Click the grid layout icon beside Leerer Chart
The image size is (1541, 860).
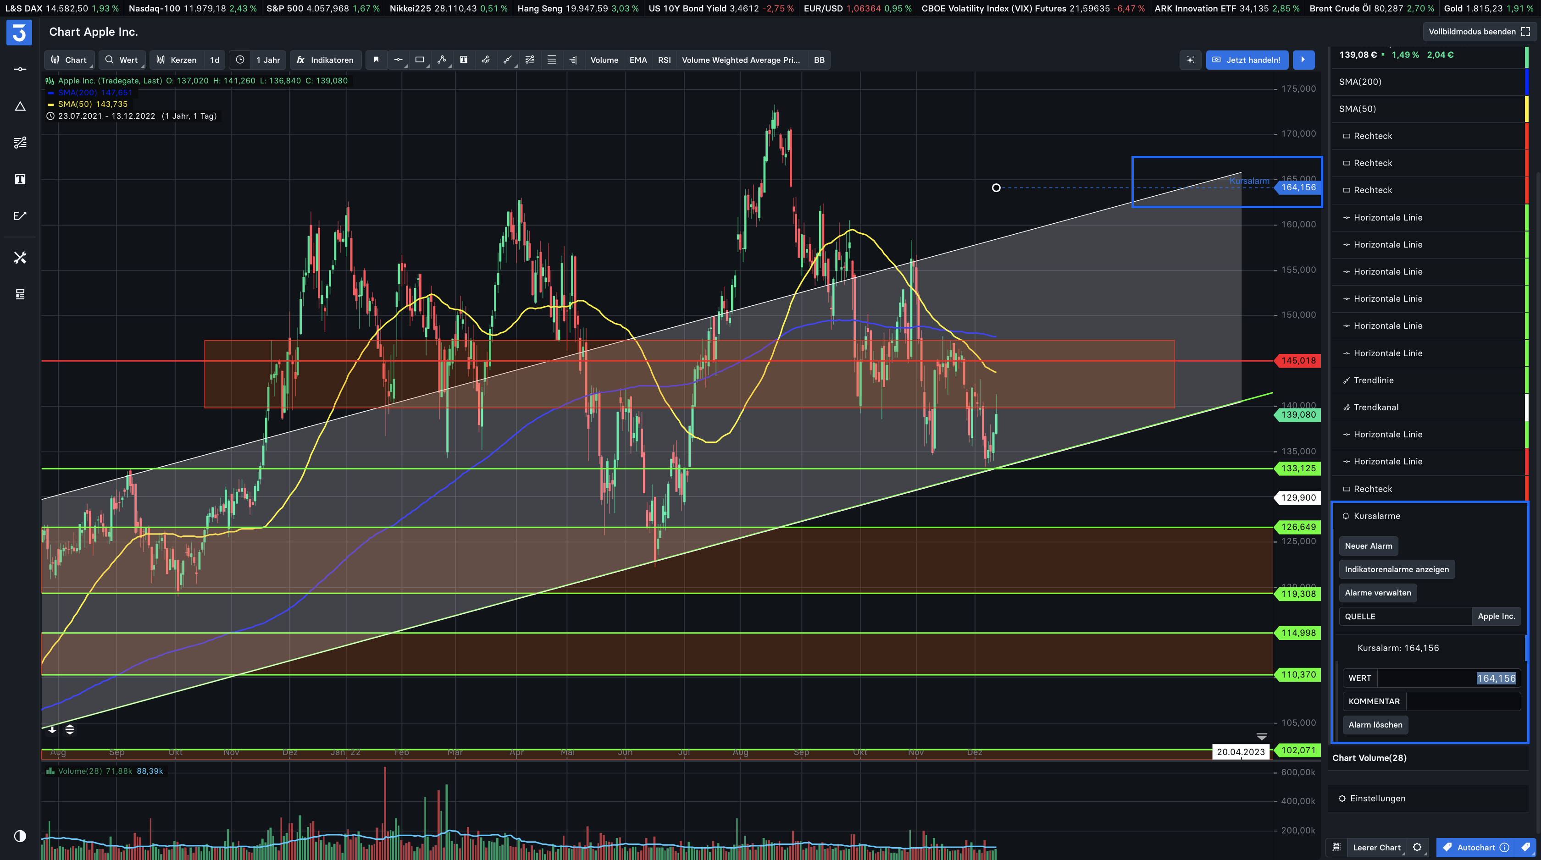pyautogui.click(x=1336, y=848)
